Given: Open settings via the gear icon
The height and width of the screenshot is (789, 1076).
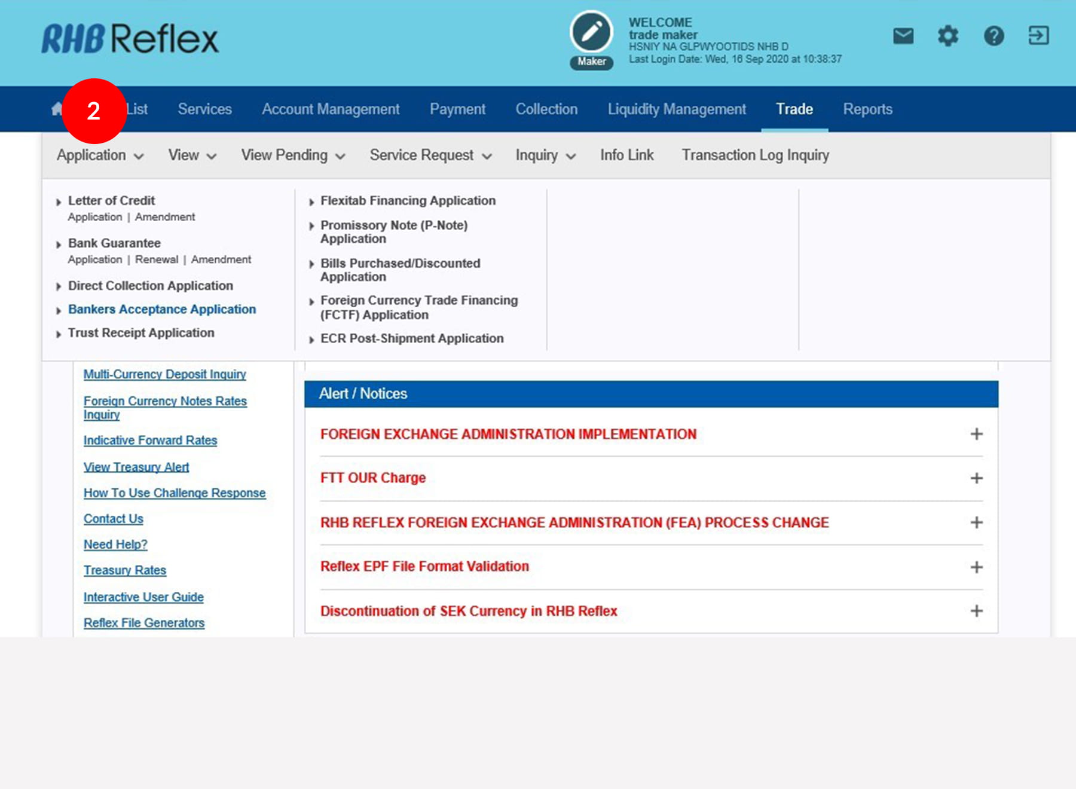Looking at the screenshot, I should [947, 36].
